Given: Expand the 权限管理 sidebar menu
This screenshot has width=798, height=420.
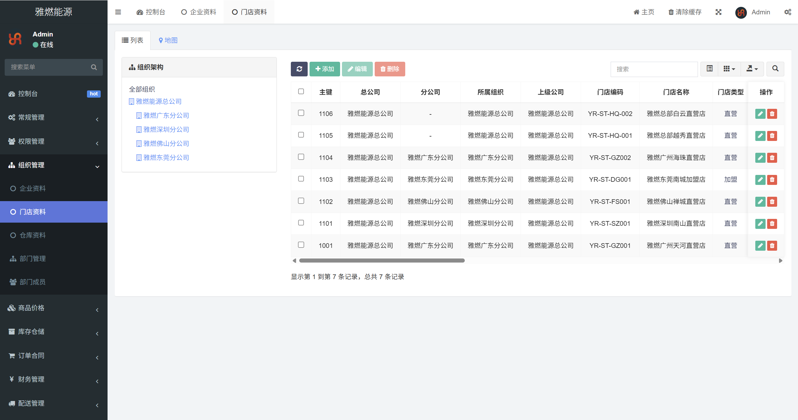Looking at the screenshot, I should point(54,142).
